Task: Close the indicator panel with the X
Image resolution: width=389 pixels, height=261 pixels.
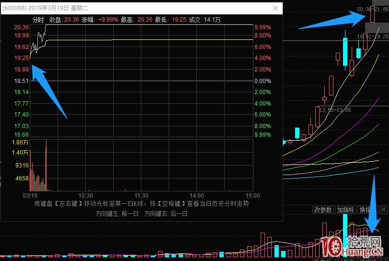Action: [x=384, y=210]
